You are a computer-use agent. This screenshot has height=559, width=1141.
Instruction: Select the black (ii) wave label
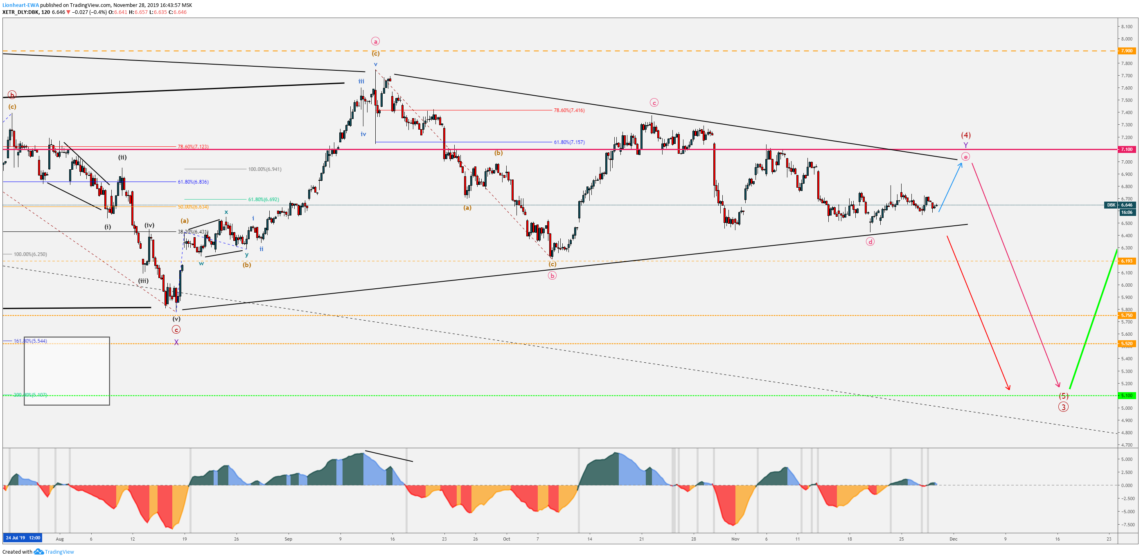coord(122,157)
